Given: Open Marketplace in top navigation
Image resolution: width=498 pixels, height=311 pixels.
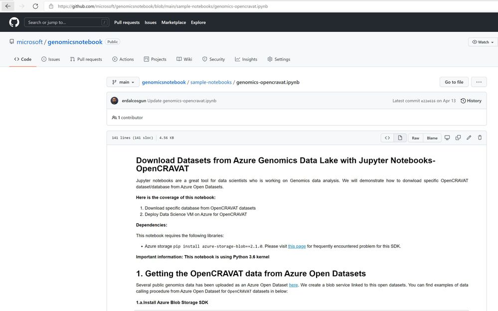Looking at the screenshot, I should [174, 22].
